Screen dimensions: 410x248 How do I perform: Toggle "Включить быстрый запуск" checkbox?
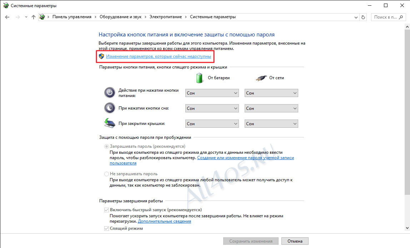click(106, 210)
